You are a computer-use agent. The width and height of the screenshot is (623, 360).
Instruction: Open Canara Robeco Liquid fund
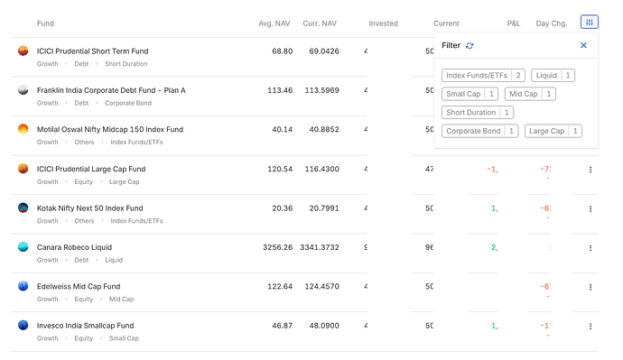(74, 247)
